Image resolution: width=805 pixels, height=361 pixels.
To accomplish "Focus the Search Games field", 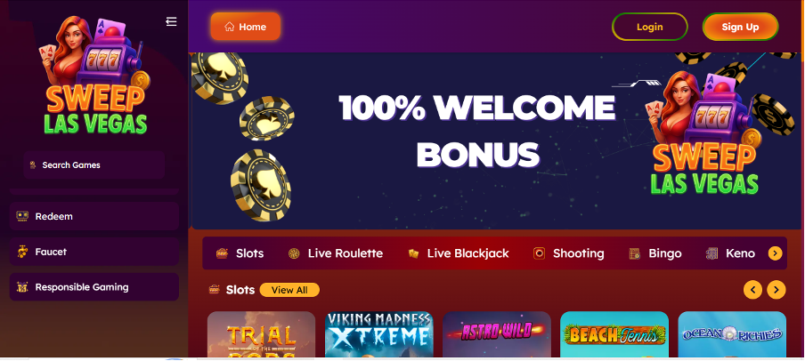I will pyautogui.click(x=94, y=165).
